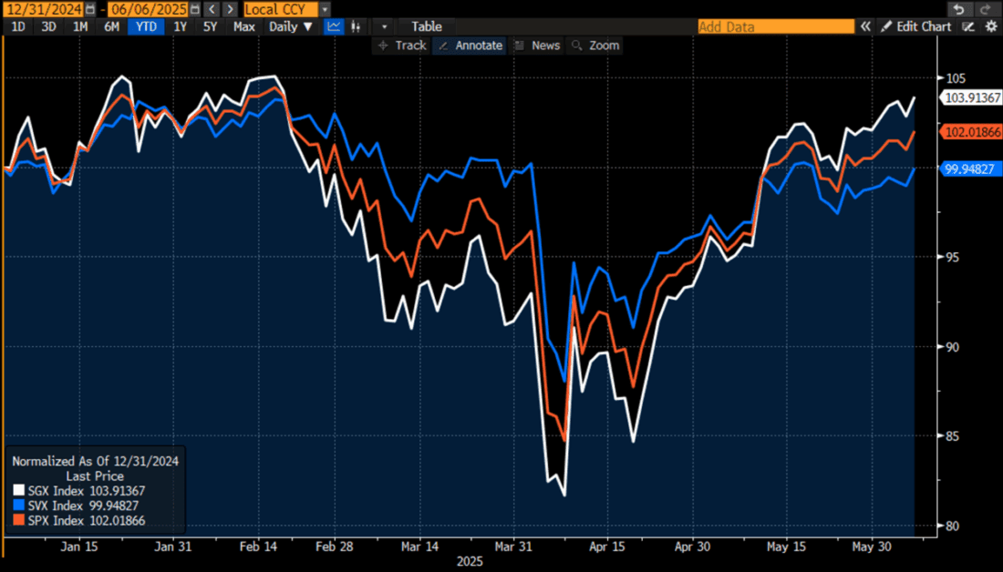
Task: Open the end date calendar picker
Action: click(195, 10)
